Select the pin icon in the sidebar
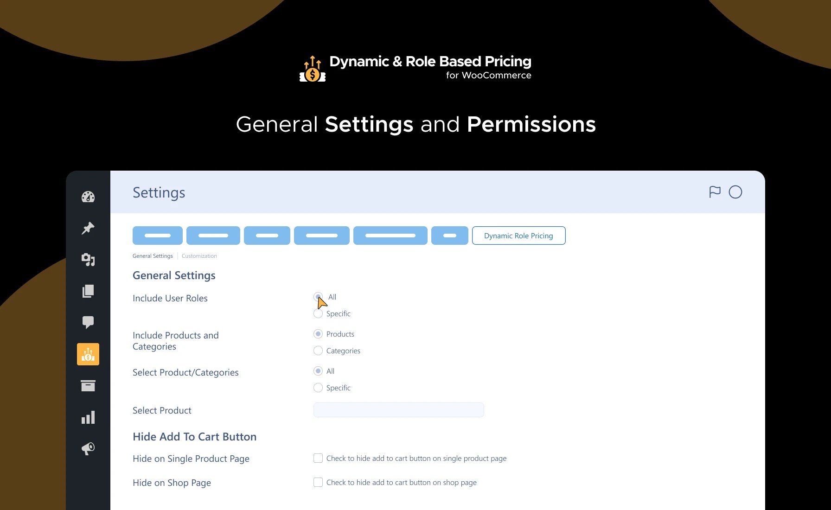The height and width of the screenshot is (510, 831). [x=88, y=228]
